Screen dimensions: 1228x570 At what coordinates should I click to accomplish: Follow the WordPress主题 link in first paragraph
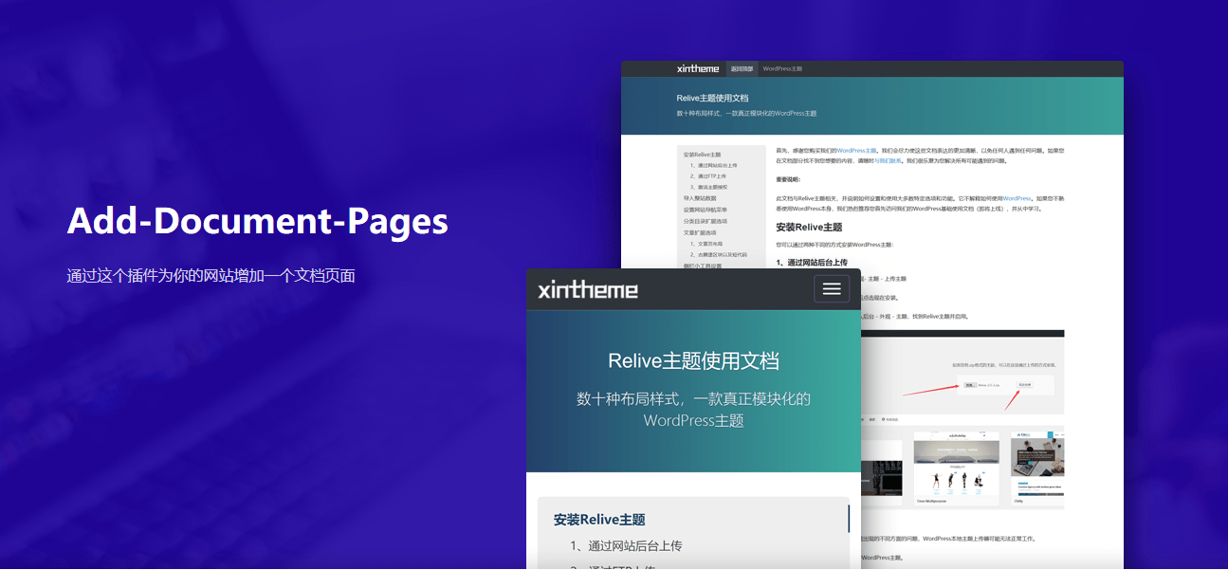pyautogui.click(x=856, y=150)
